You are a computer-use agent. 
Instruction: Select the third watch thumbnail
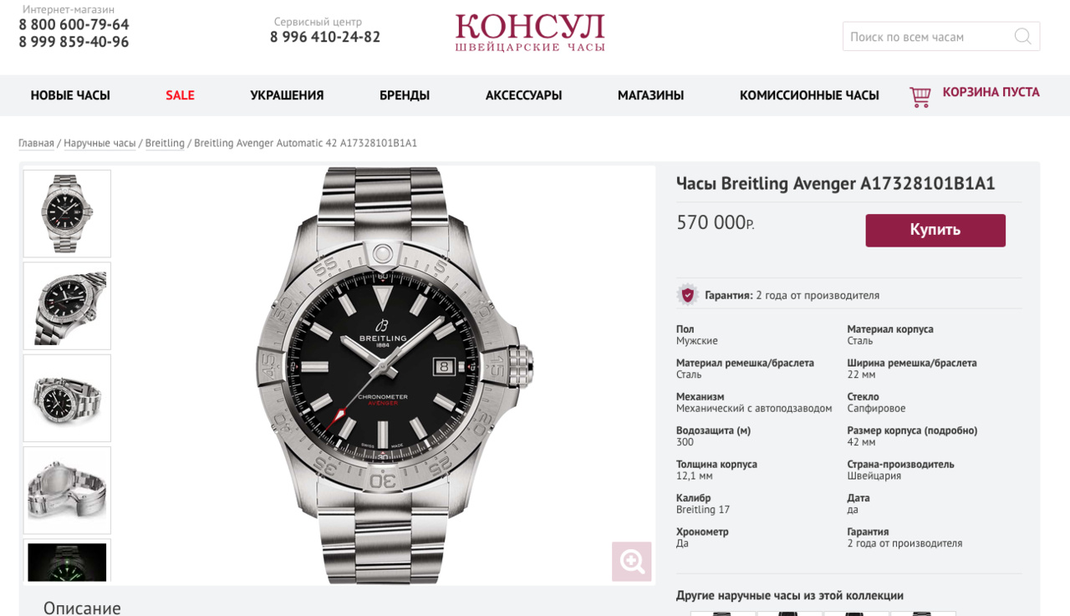pyautogui.click(x=67, y=398)
